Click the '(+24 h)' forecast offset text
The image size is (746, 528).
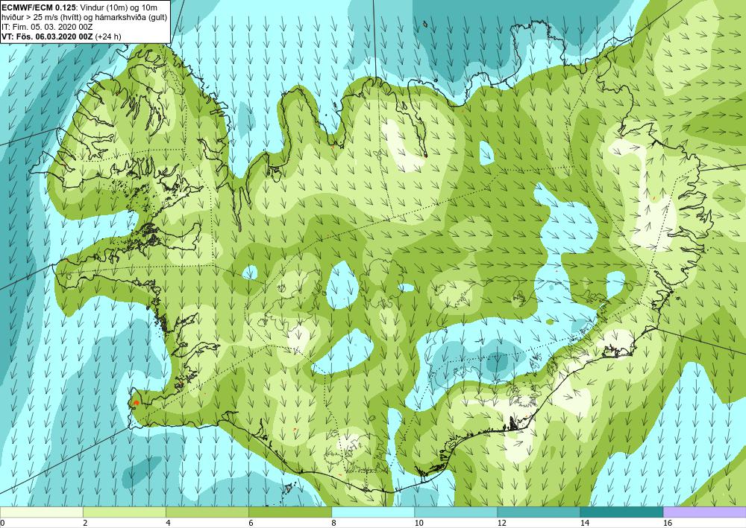tap(108, 36)
